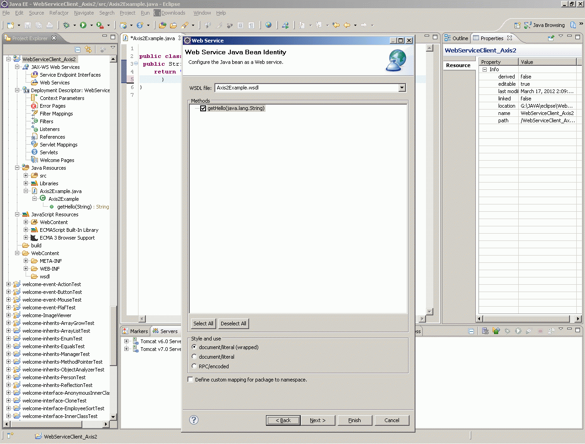Image resolution: width=585 pixels, height=444 pixels.
Task: Click the green Run icon
Action: pyautogui.click(x=83, y=25)
